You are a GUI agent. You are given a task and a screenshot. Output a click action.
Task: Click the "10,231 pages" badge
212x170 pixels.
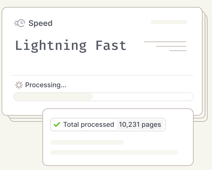point(140,125)
